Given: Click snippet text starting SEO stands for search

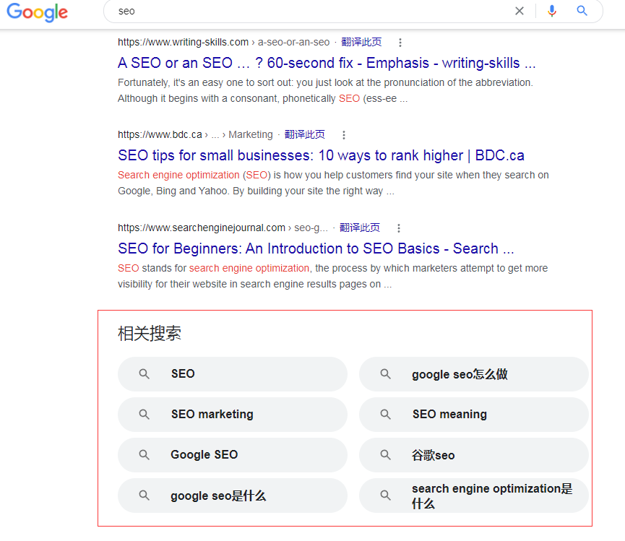Looking at the screenshot, I should (333, 276).
